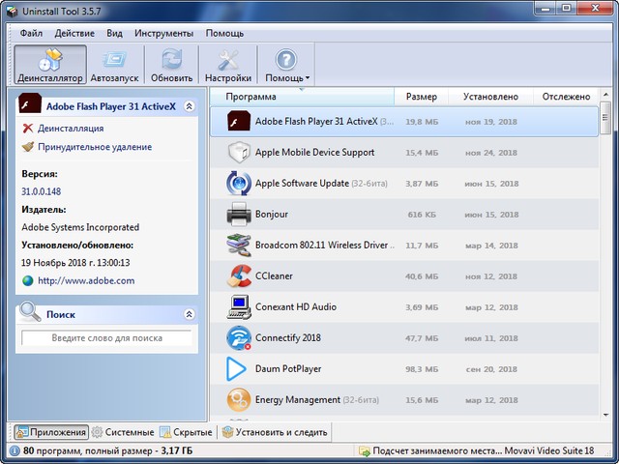Click the Деинсталлятор toolbar icon
The width and height of the screenshot is (619, 464).
coord(50,66)
